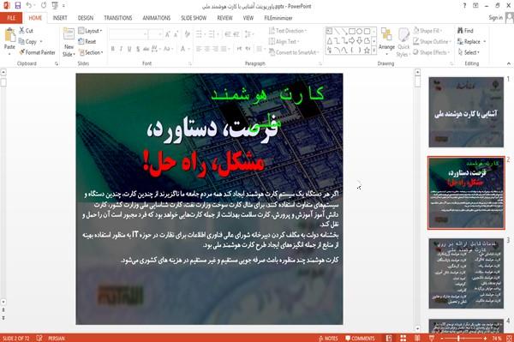The height and width of the screenshot is (342, 514).
Task: Open the FILE tab
Action: coord(11,18)
